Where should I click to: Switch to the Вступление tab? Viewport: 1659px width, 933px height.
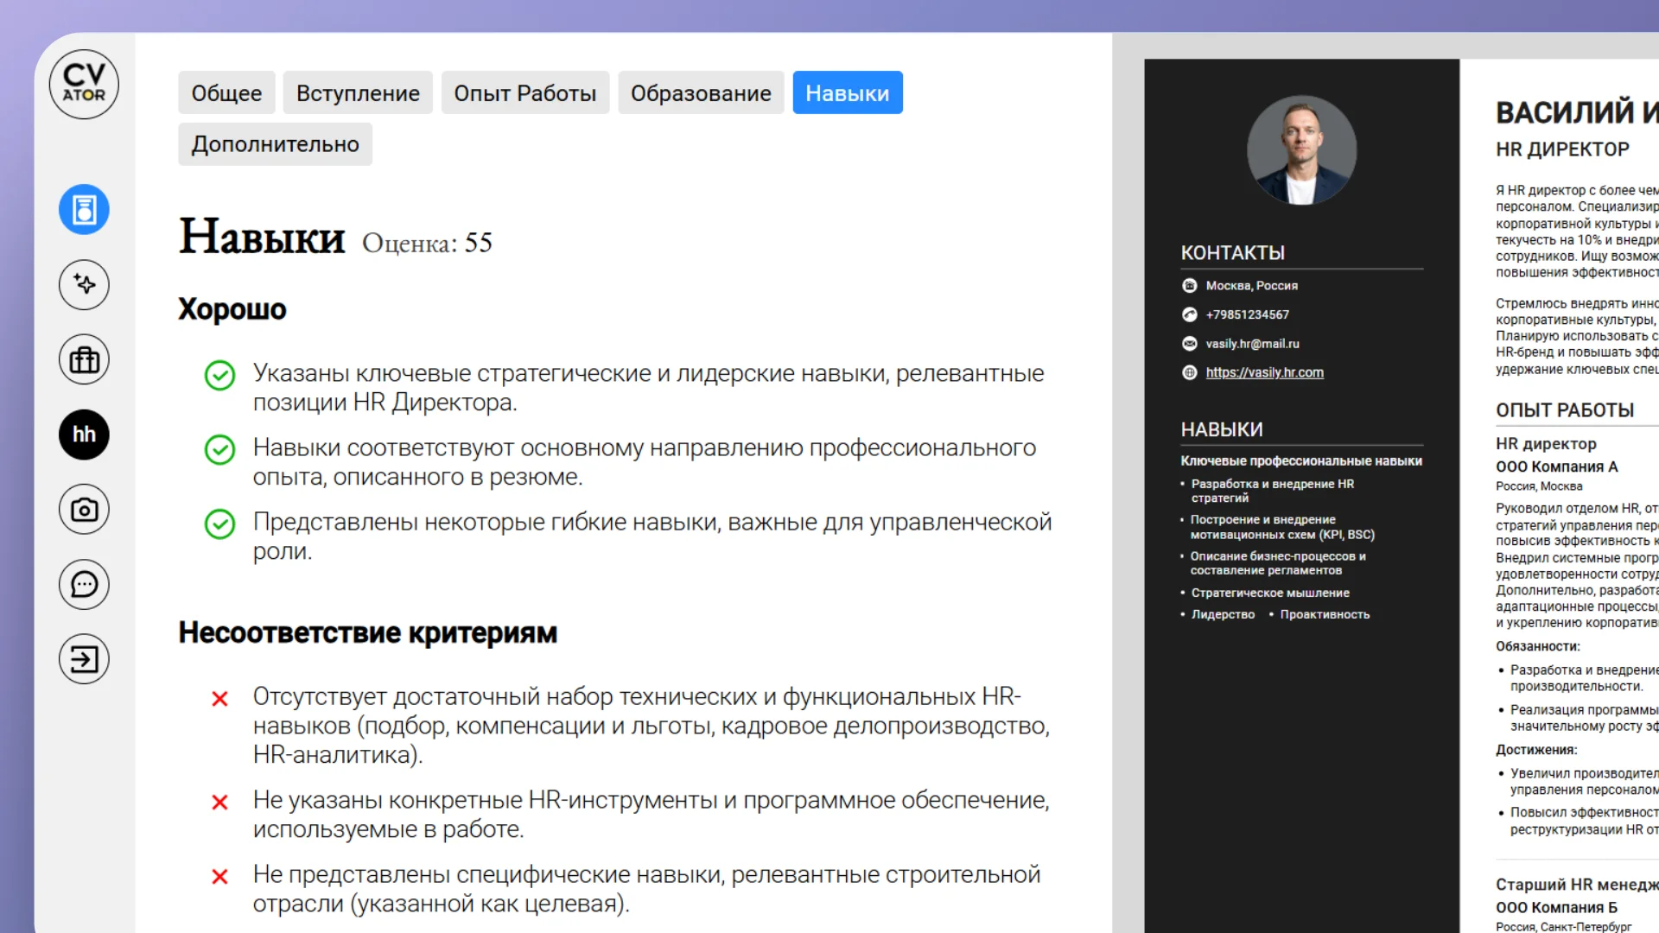click(x=358, y=92)
